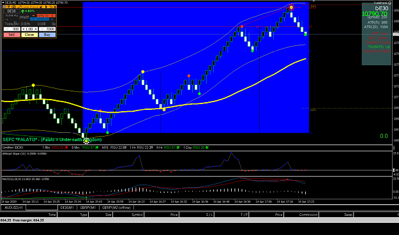Viewport: 399px width, 235px height.
Task: Select the active blank chart tab after AUDUSD,H1
Action: [x=41, y=208]
